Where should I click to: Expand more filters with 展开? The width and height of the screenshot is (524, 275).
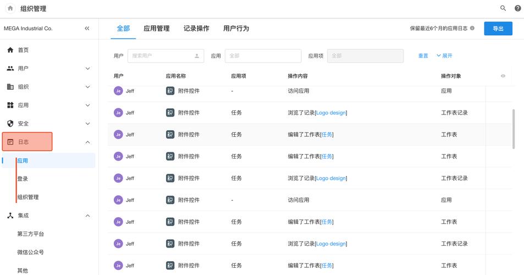point(444,56)
